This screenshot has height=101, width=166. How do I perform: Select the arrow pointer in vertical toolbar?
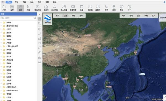click(x=40, y=24)
